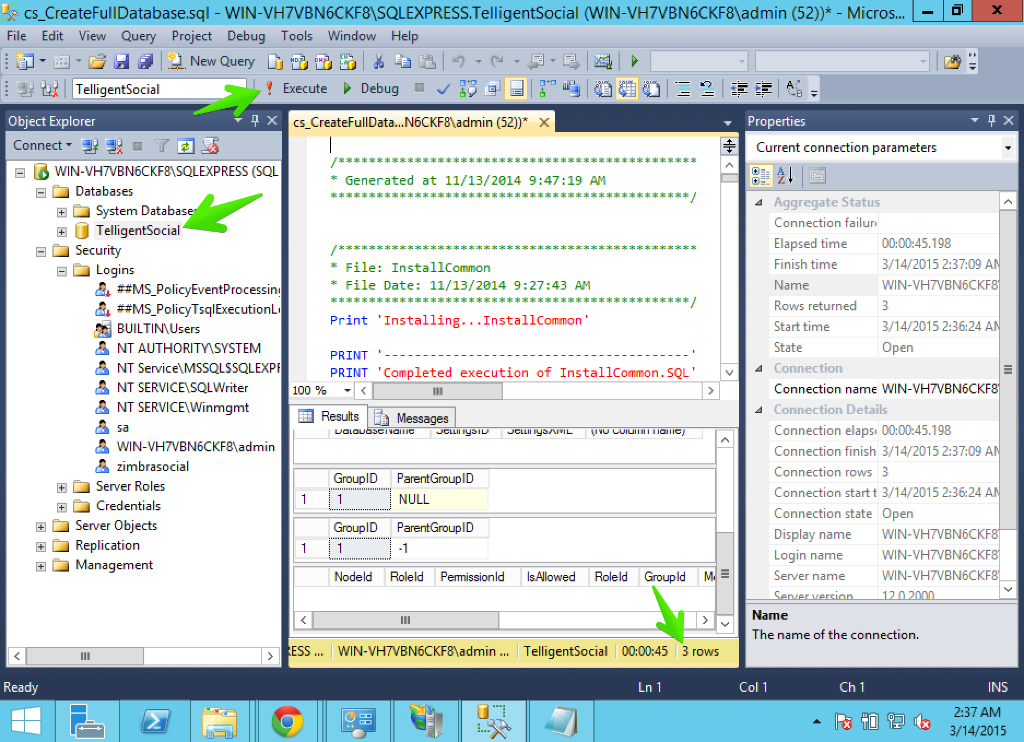Click the Debug button in the query toolbar
Image resolution: width=1024 pixels, height=742 pixels.
coord(371,89)
